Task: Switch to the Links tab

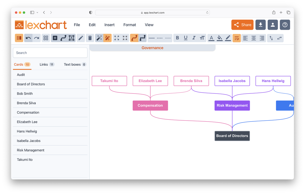Action: (x=47, y=65)
